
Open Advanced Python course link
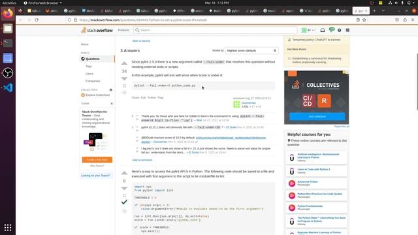click(308, 181)
